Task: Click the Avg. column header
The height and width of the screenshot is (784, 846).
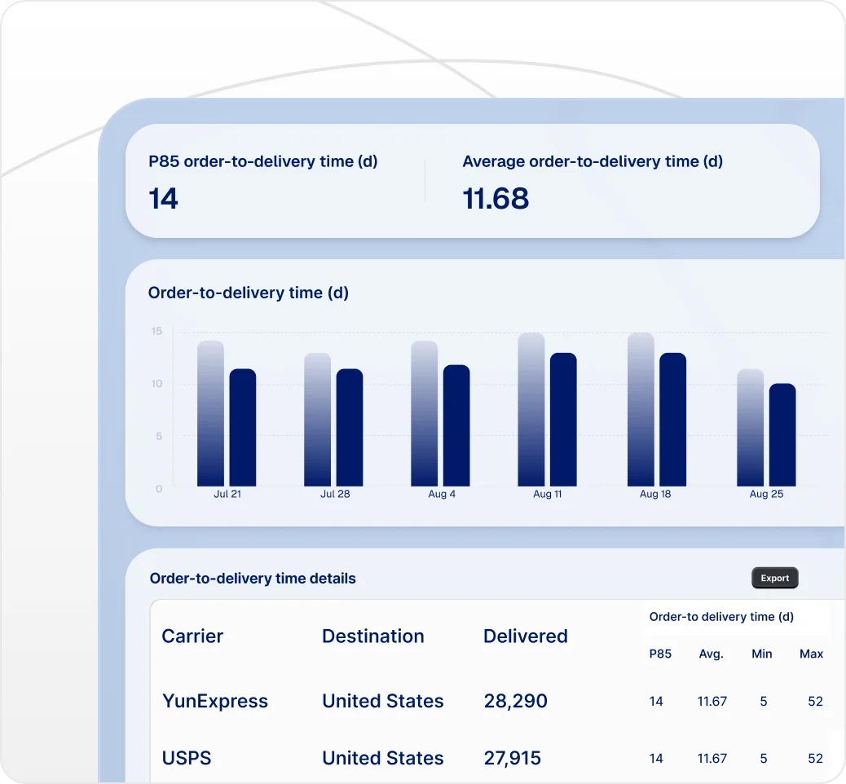Action: click(712, 654)
